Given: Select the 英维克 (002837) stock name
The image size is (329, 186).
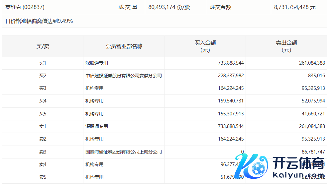Looking at the screenshot, I should (x=25, y=7).
